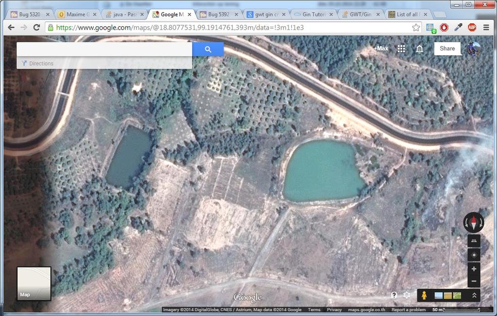Select the Street View pegman
The width and height of the screenshot is (497, 316).
pyautogui.click(x=424, y=295)
